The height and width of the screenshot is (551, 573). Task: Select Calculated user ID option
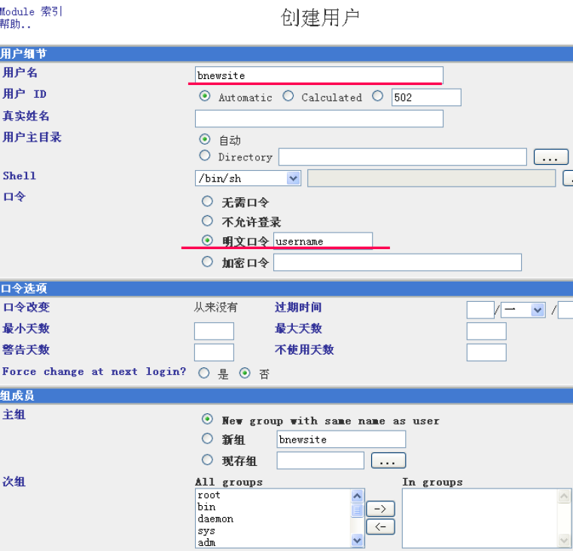coord(288,96)
